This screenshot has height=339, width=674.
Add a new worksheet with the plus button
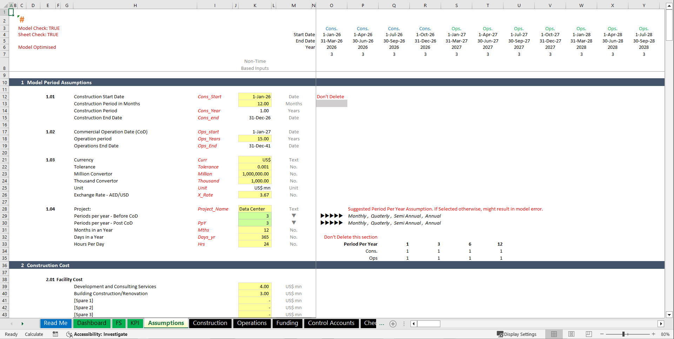pos(393,324)
